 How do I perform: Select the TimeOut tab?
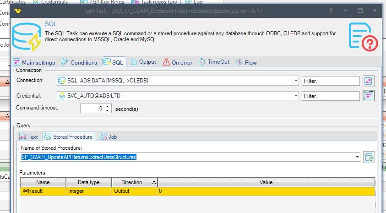214,62
